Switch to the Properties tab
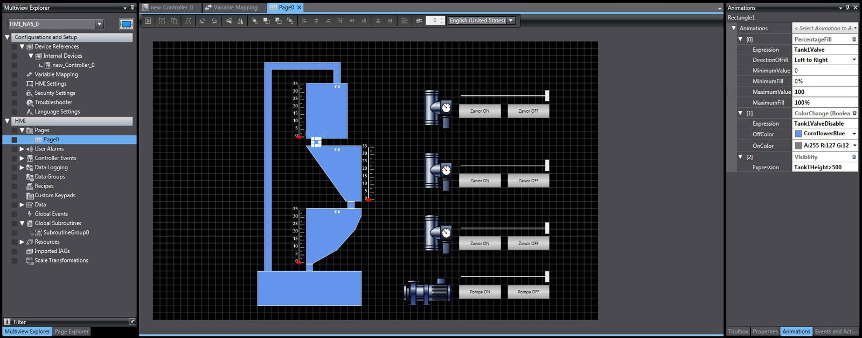Image resolution: width=862 pixels, height=338 pixels. point(765,332)
